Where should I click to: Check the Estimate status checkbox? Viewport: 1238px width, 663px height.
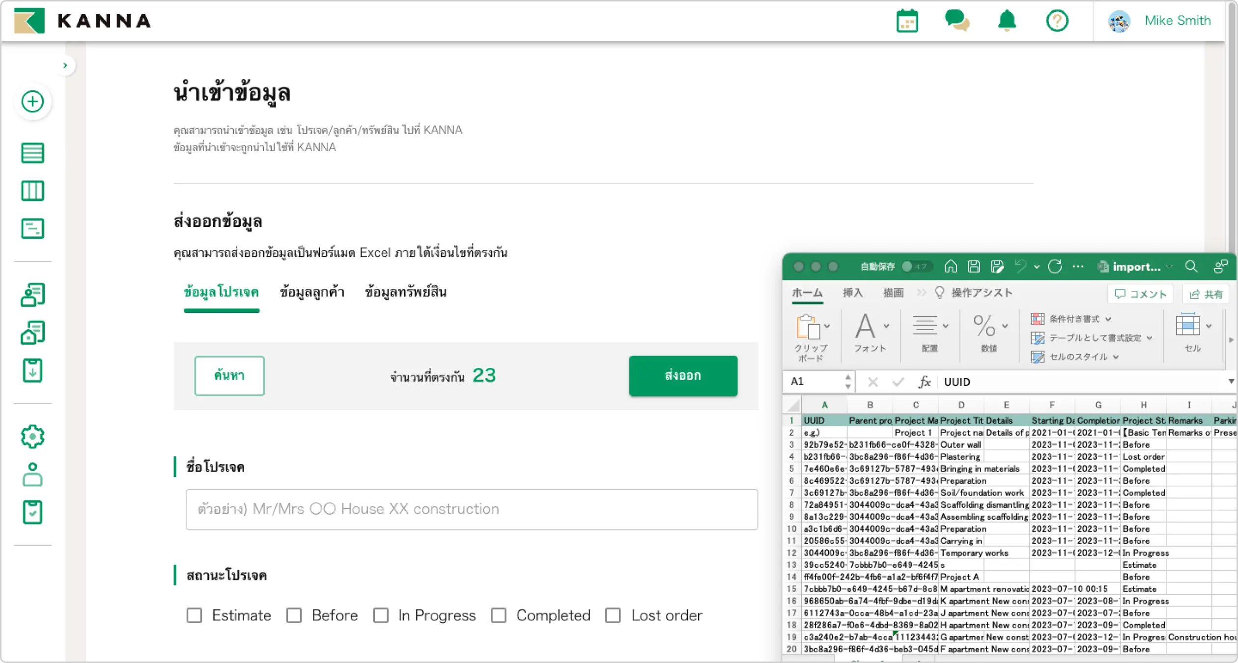pos(195,615)
